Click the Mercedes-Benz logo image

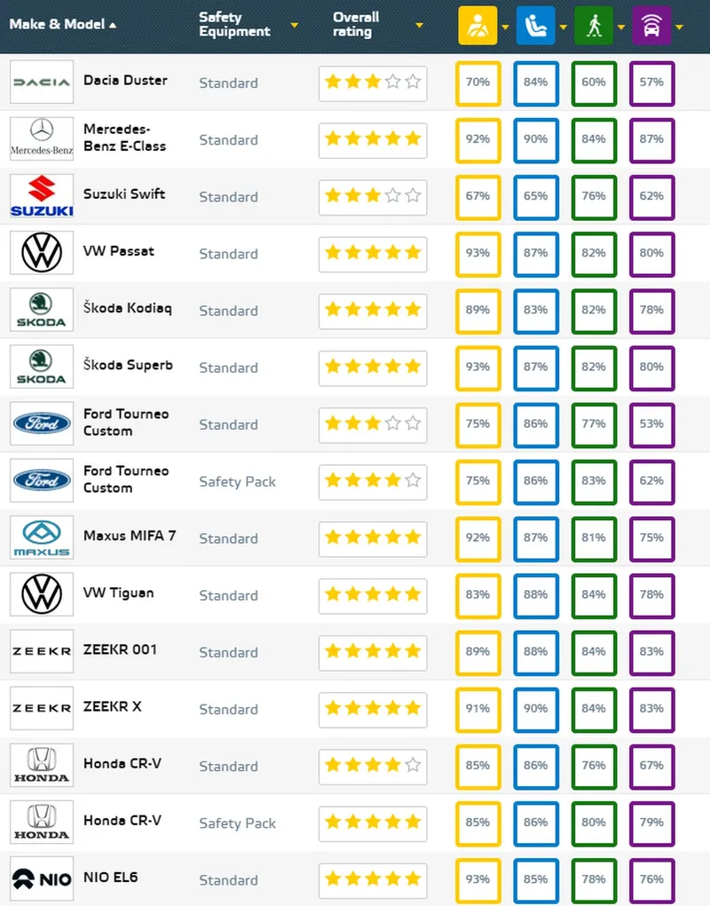[42, 138]
